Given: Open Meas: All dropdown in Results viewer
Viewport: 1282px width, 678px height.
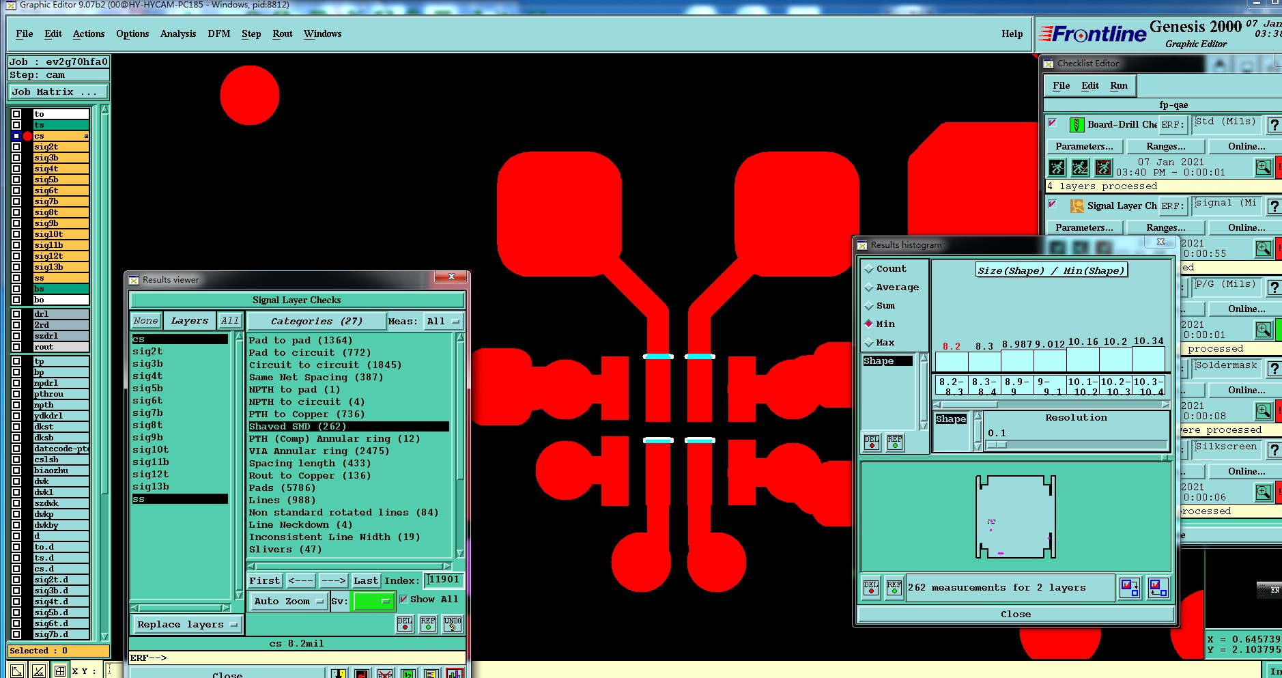Looking at the screenshot, I should pyautogui.click(x=444, y=321).
